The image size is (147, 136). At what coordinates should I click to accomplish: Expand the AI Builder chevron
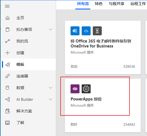click(x=51, y=99)
